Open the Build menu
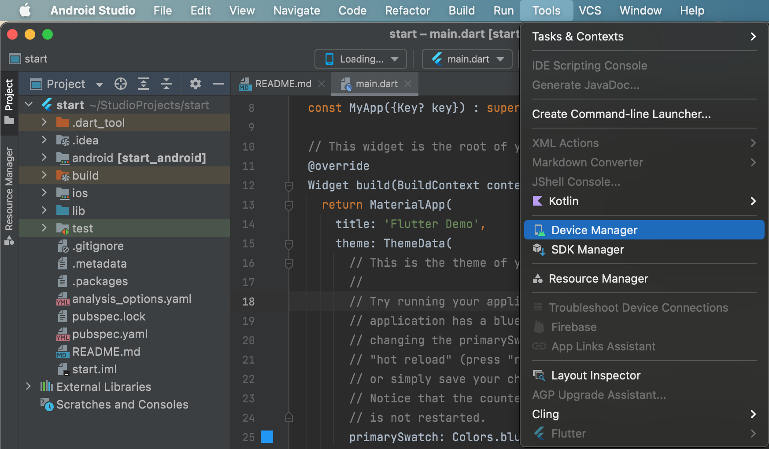Image resolution: width=769 pixels, height=449 pixels. pos(462,11)
